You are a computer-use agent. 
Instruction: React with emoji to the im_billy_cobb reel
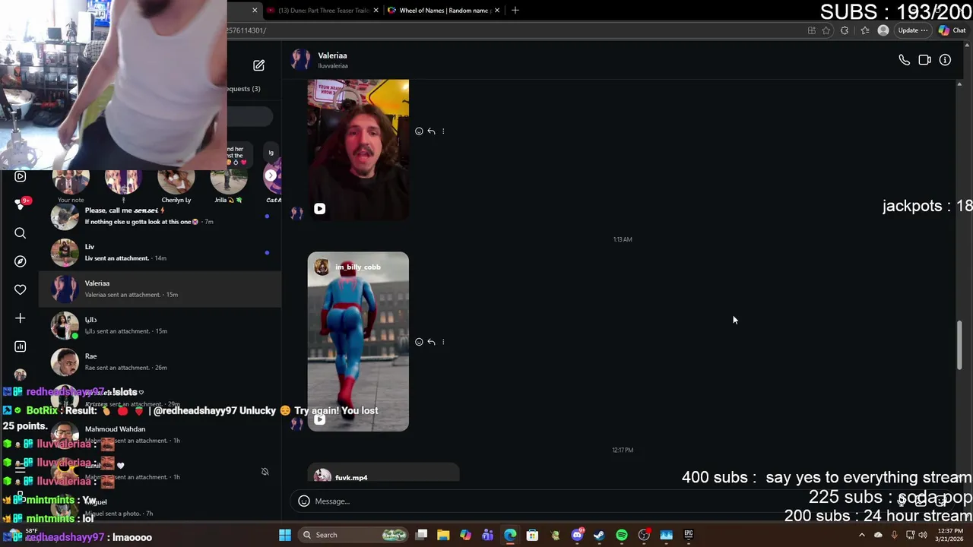pyautogui.click(x=419, y=342)
